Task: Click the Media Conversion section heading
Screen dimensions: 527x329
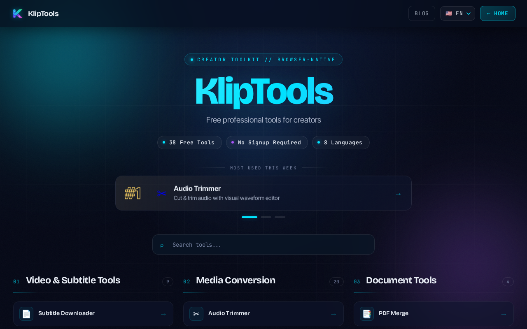Action: point(236,280)
